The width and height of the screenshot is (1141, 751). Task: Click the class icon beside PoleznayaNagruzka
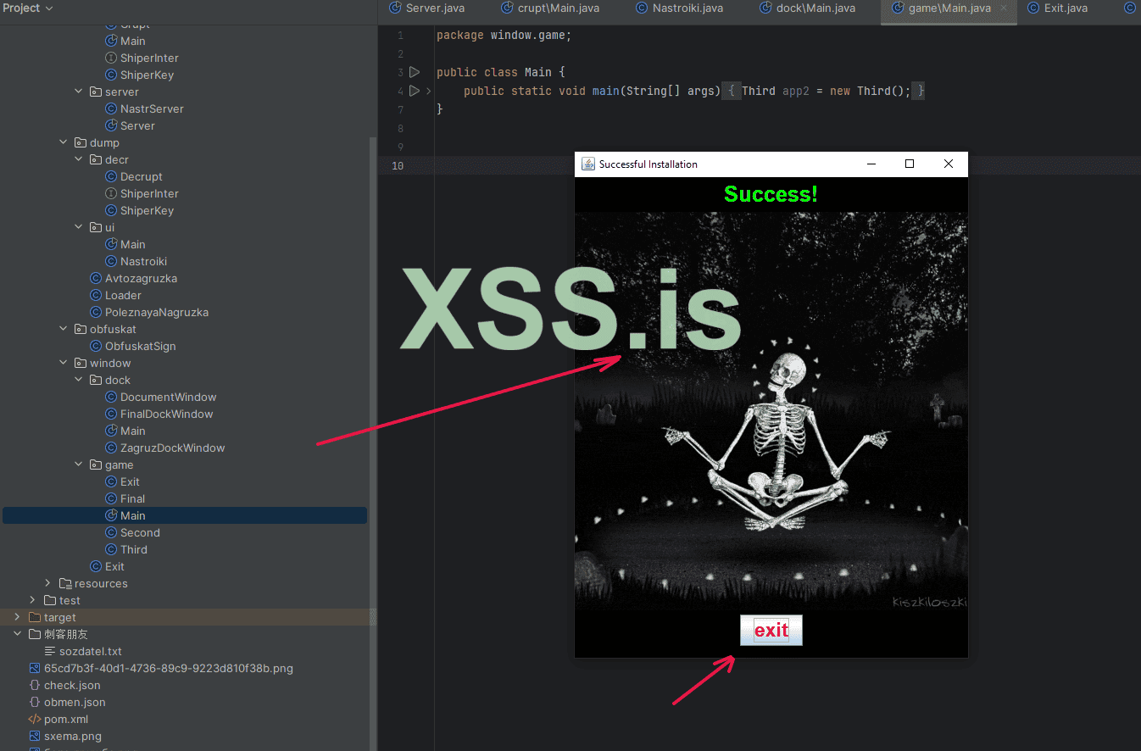(x=96, y=312)
